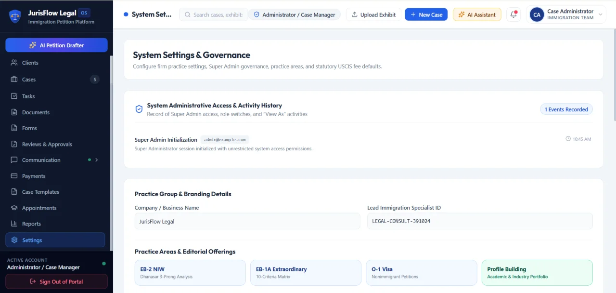This screenshot has width=616, height=293.
Task: Click the upload arrow icon
Action: click(355, 14)
